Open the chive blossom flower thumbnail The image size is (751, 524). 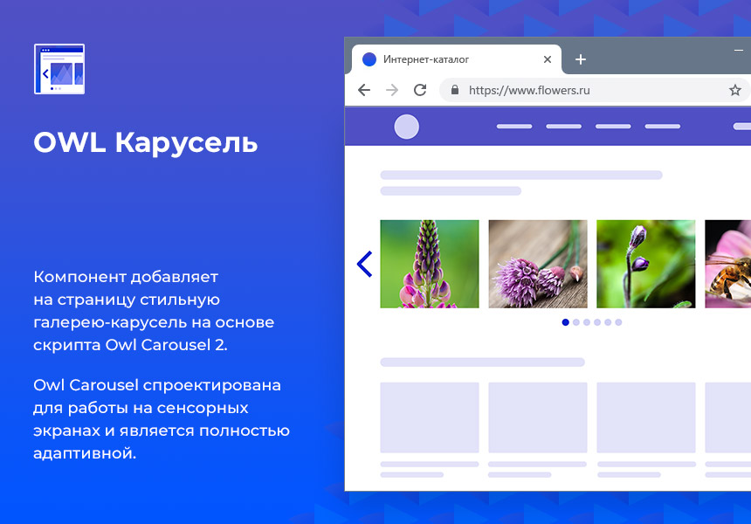point(537,264)
